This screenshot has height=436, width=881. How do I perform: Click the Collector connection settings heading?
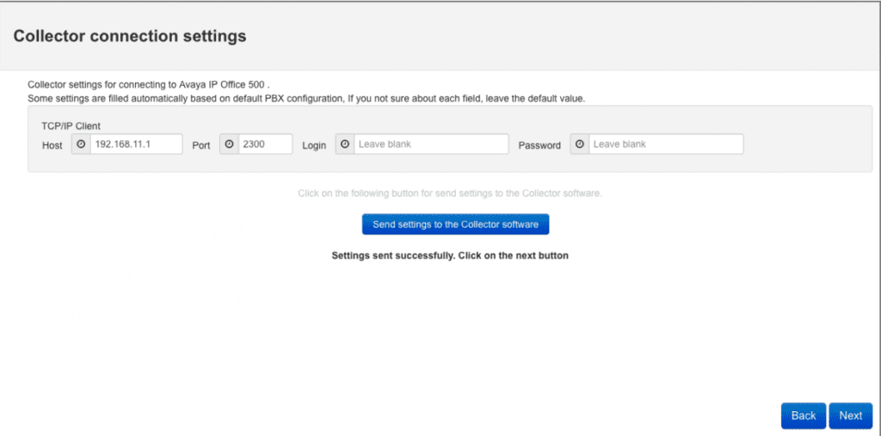pyautogui.click(x=130, y=36)
